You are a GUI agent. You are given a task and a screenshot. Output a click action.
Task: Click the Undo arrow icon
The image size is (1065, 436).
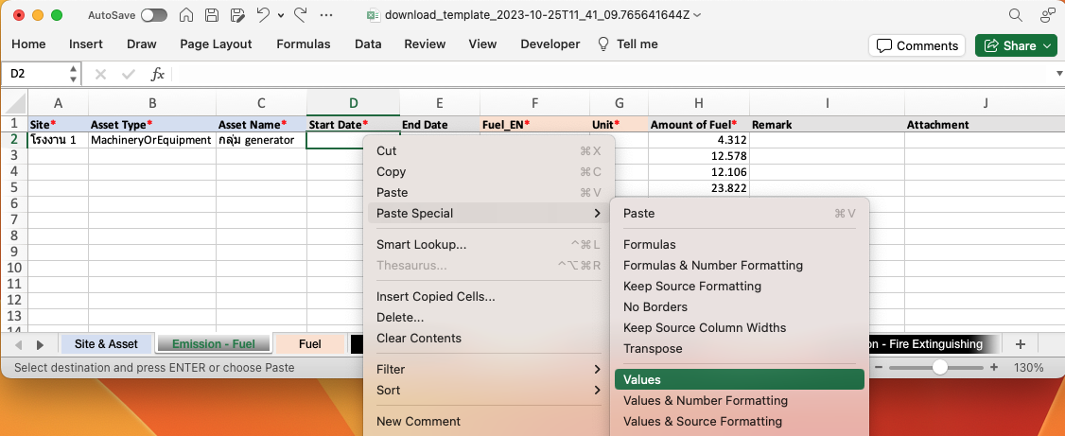click(x=264, y=15)
